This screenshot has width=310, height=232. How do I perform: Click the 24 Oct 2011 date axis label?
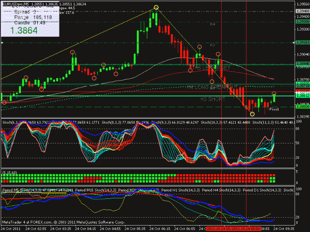coord(11,229)
